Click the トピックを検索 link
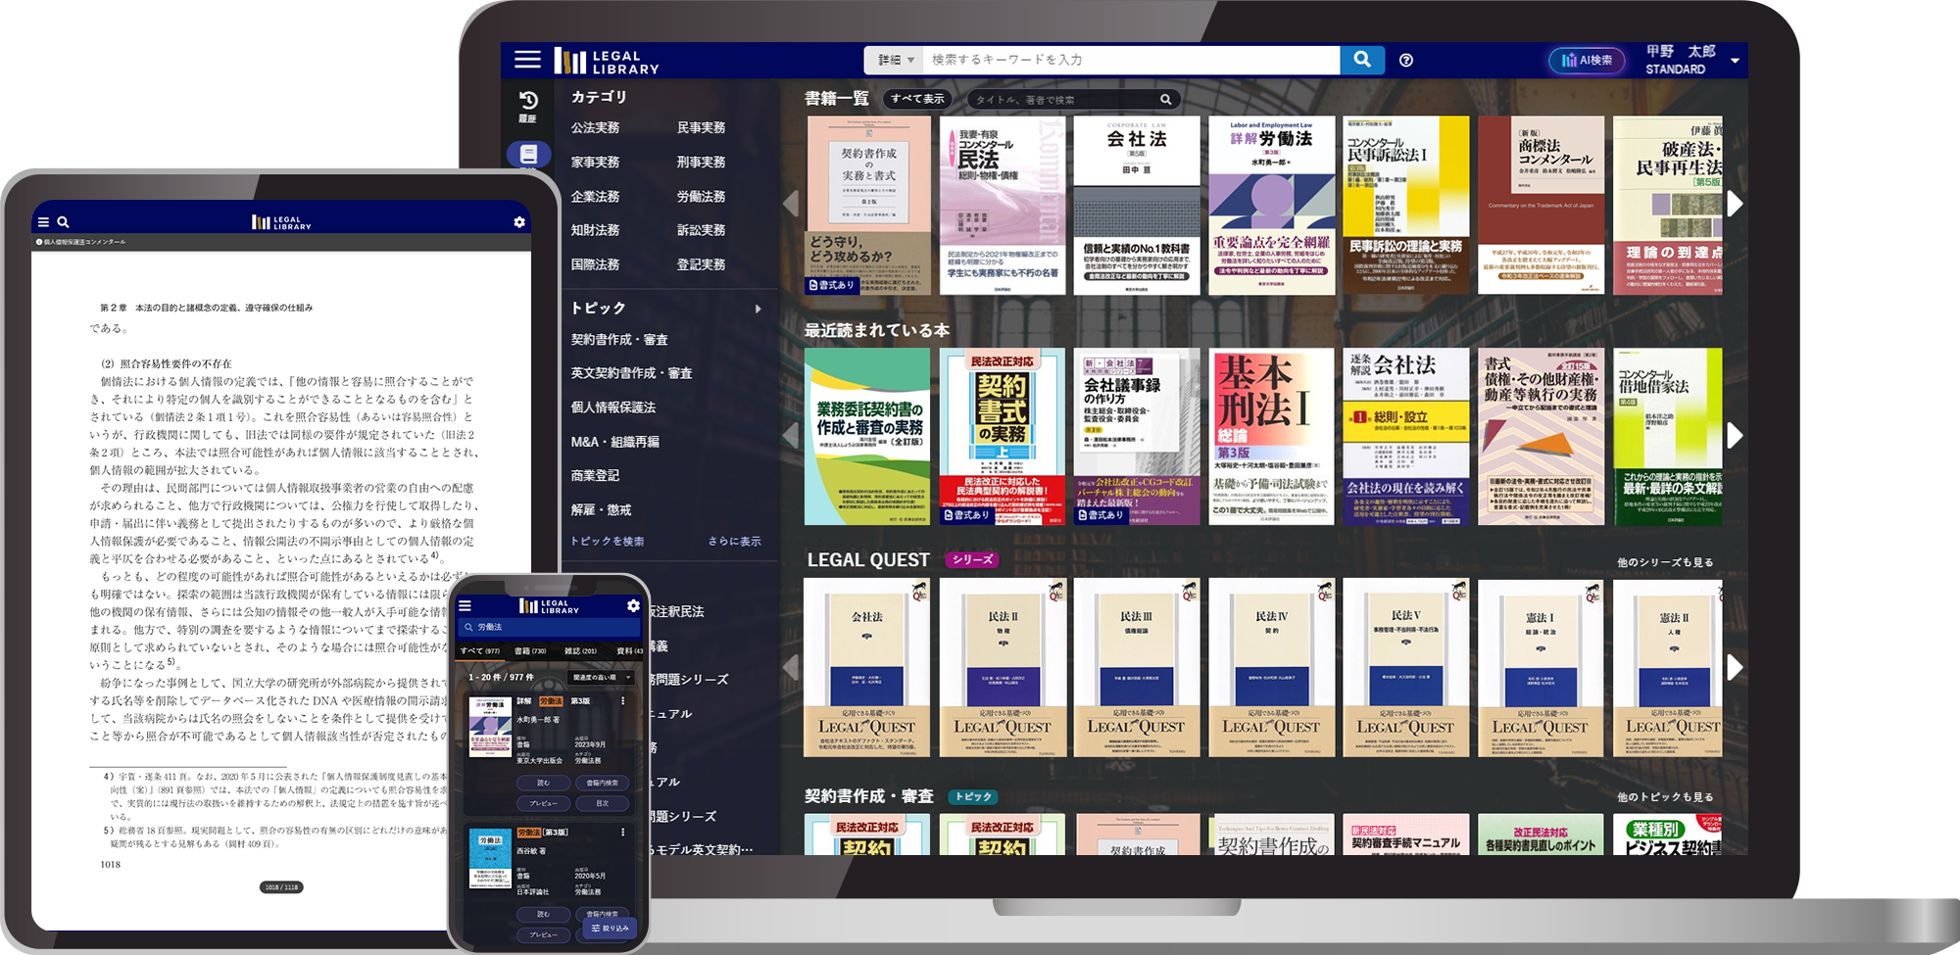This screenshot has height=955, width=1960. click(x=608, y=542)
